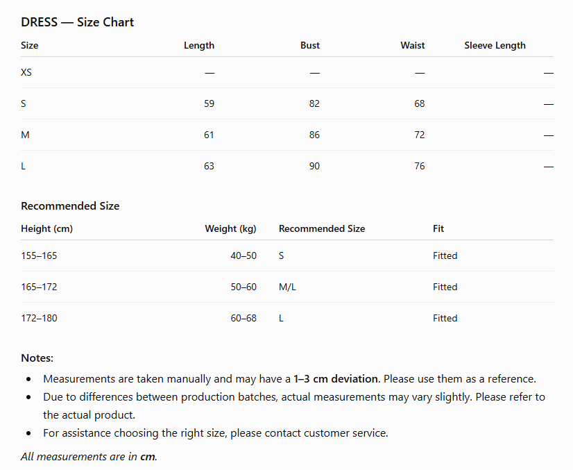This screenshot has width=573, height=470.
Task: Select the M size bust value 86
Action: coord(314,135)
